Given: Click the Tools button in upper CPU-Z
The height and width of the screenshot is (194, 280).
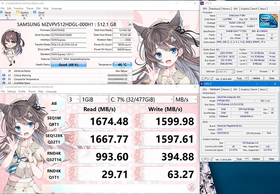Looking at the screenshot, I should (239, 78).
